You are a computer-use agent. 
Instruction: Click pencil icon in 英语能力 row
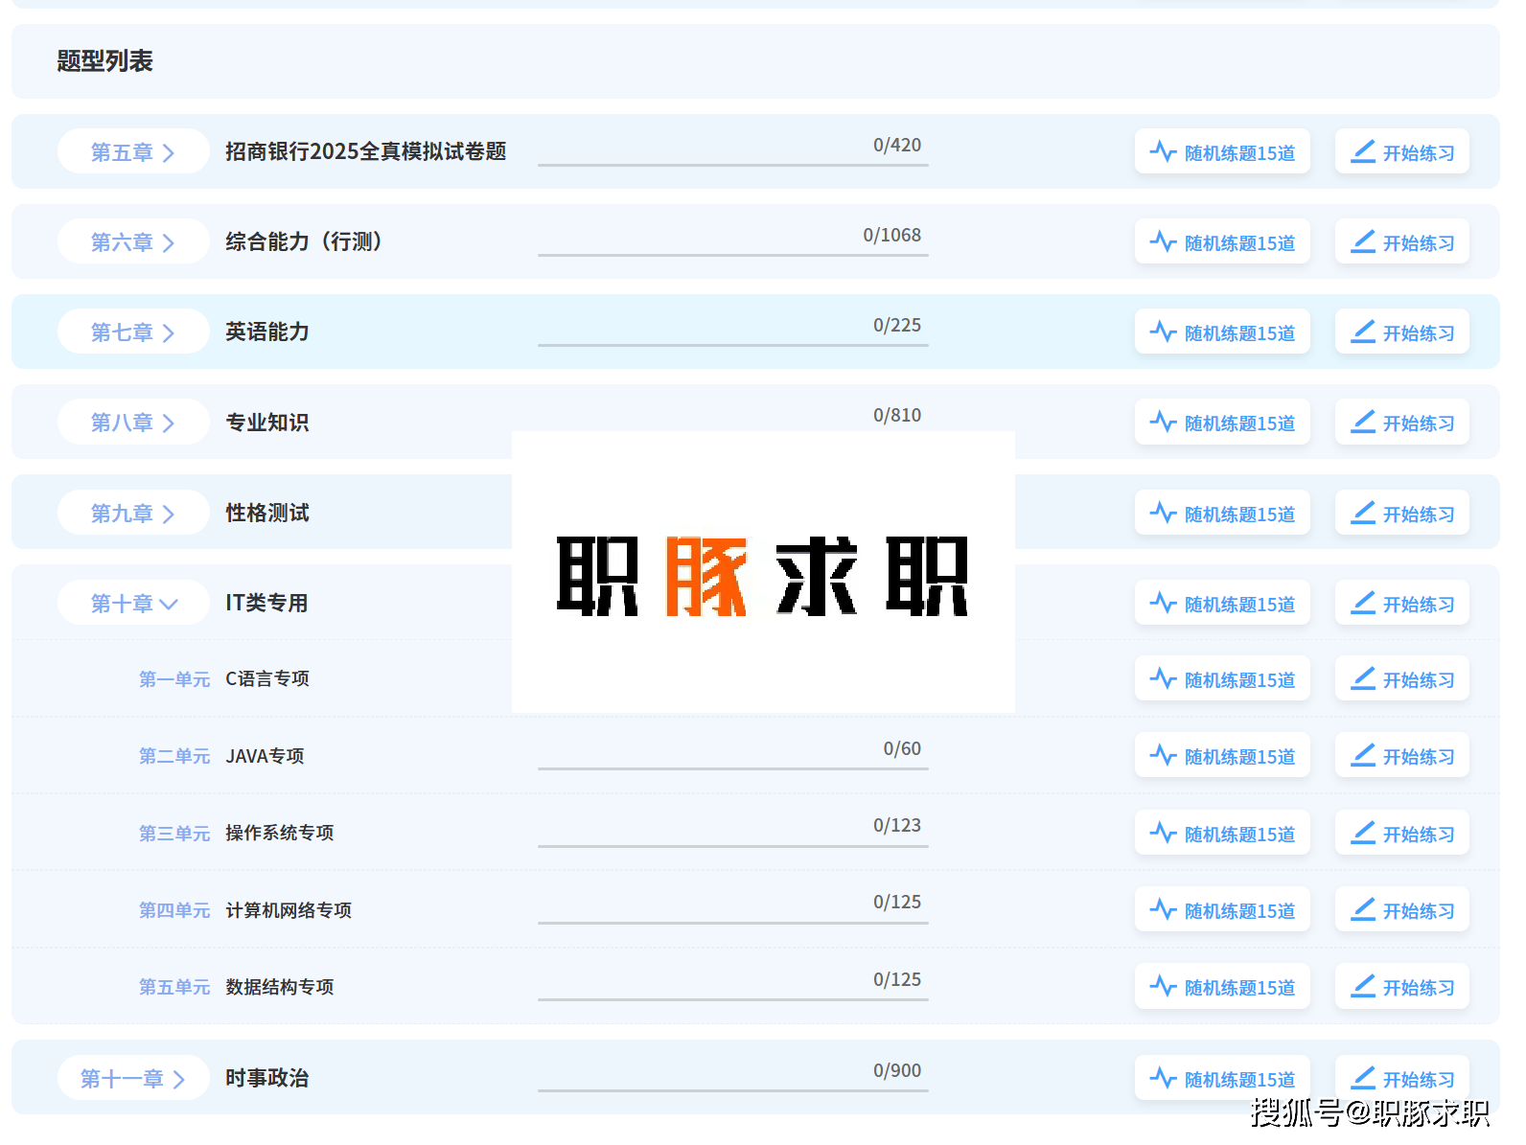[1363, 332]
